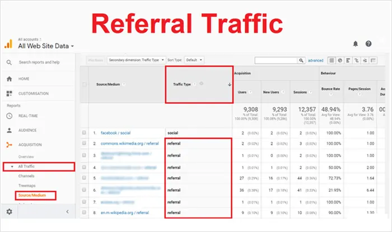The width and height of the screenshot is (392, 232).
Task: Click the Plot Rows button
Action: 96,60
